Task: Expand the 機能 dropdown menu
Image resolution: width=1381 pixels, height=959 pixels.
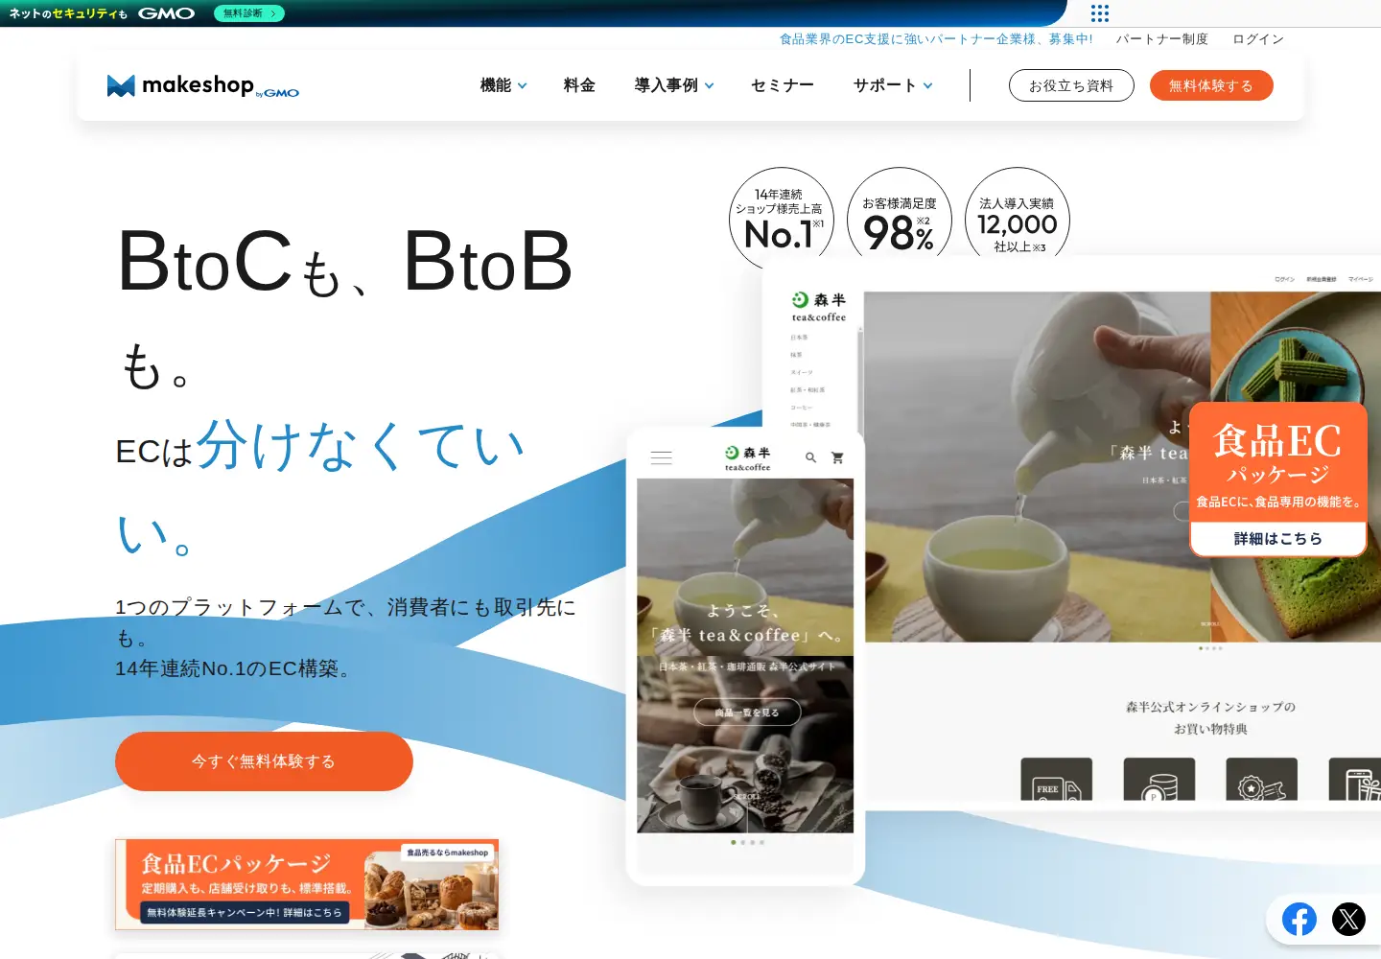Action: [x=503, y=85]
